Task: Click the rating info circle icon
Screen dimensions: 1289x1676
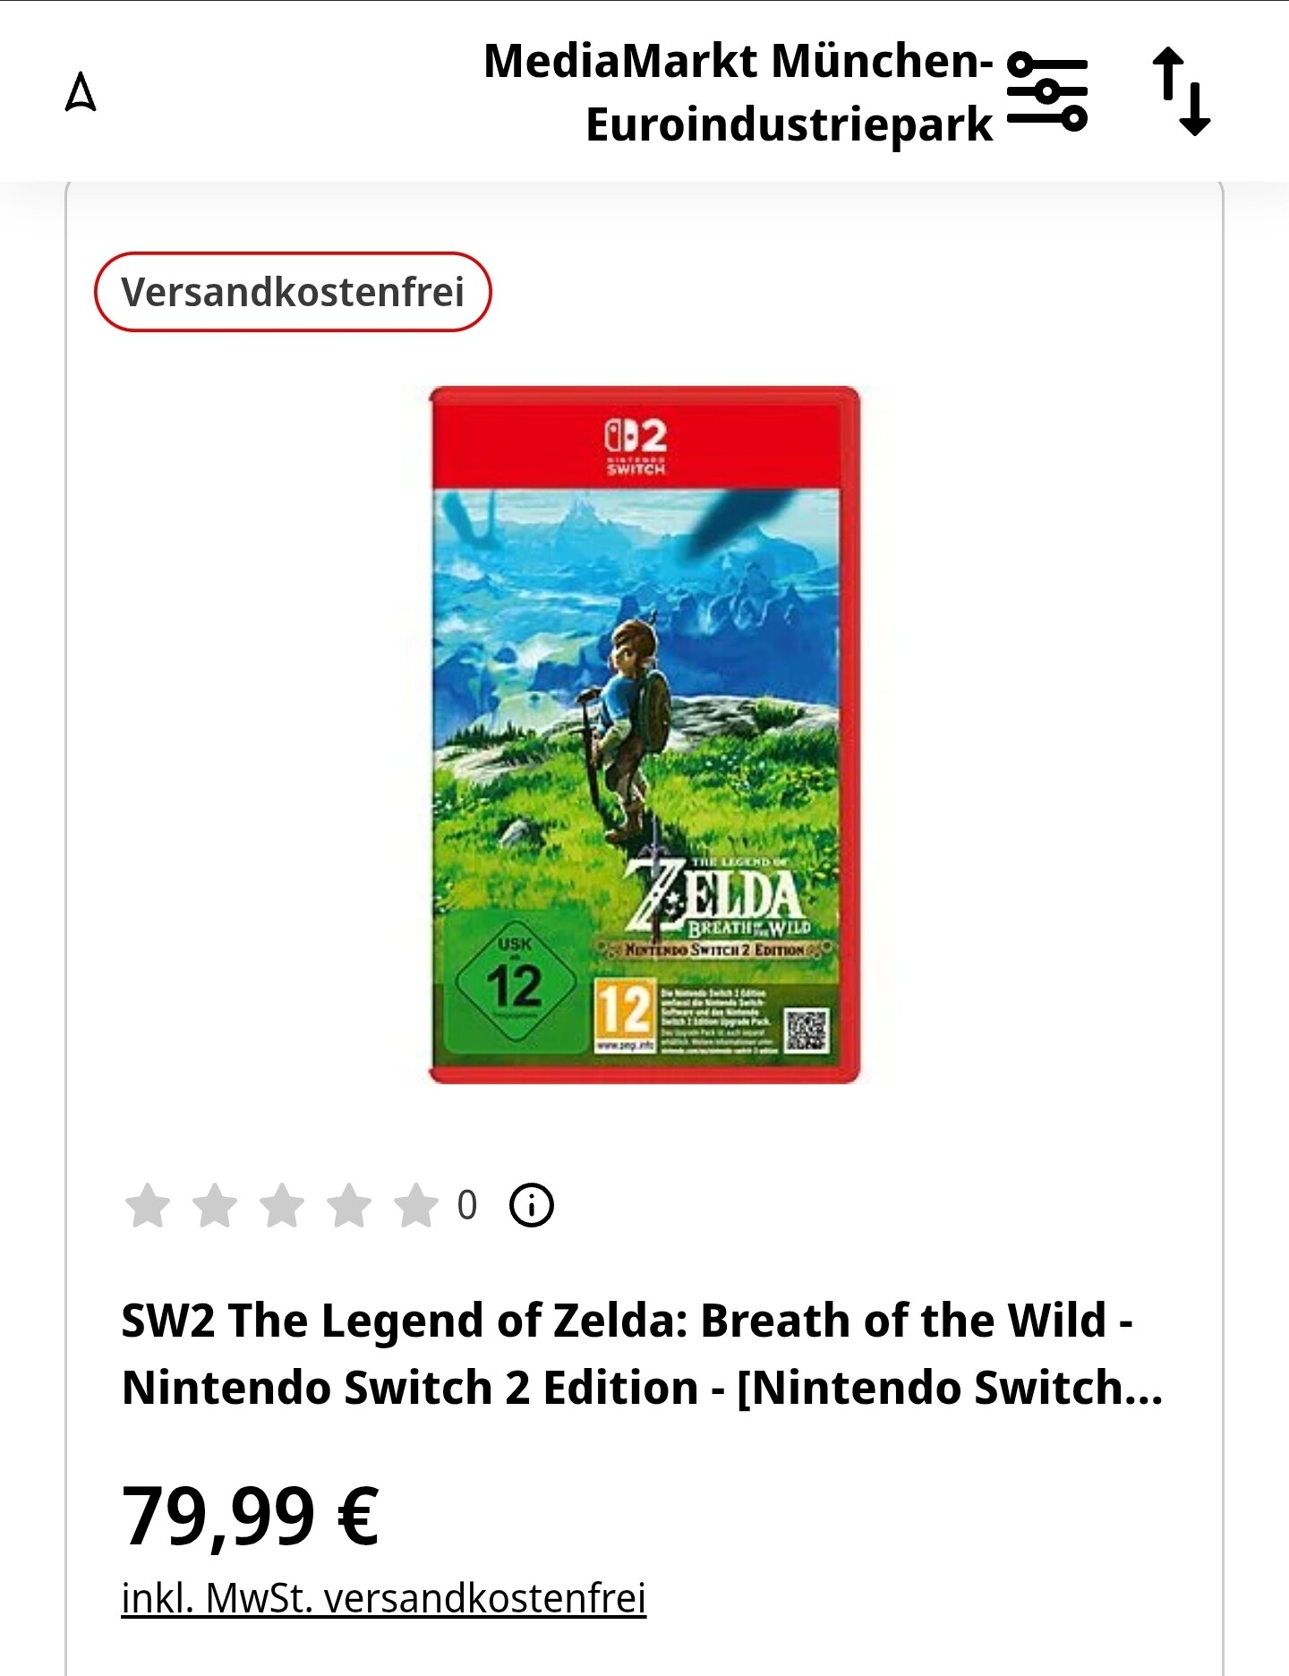Action: (x=531, y=1205)
